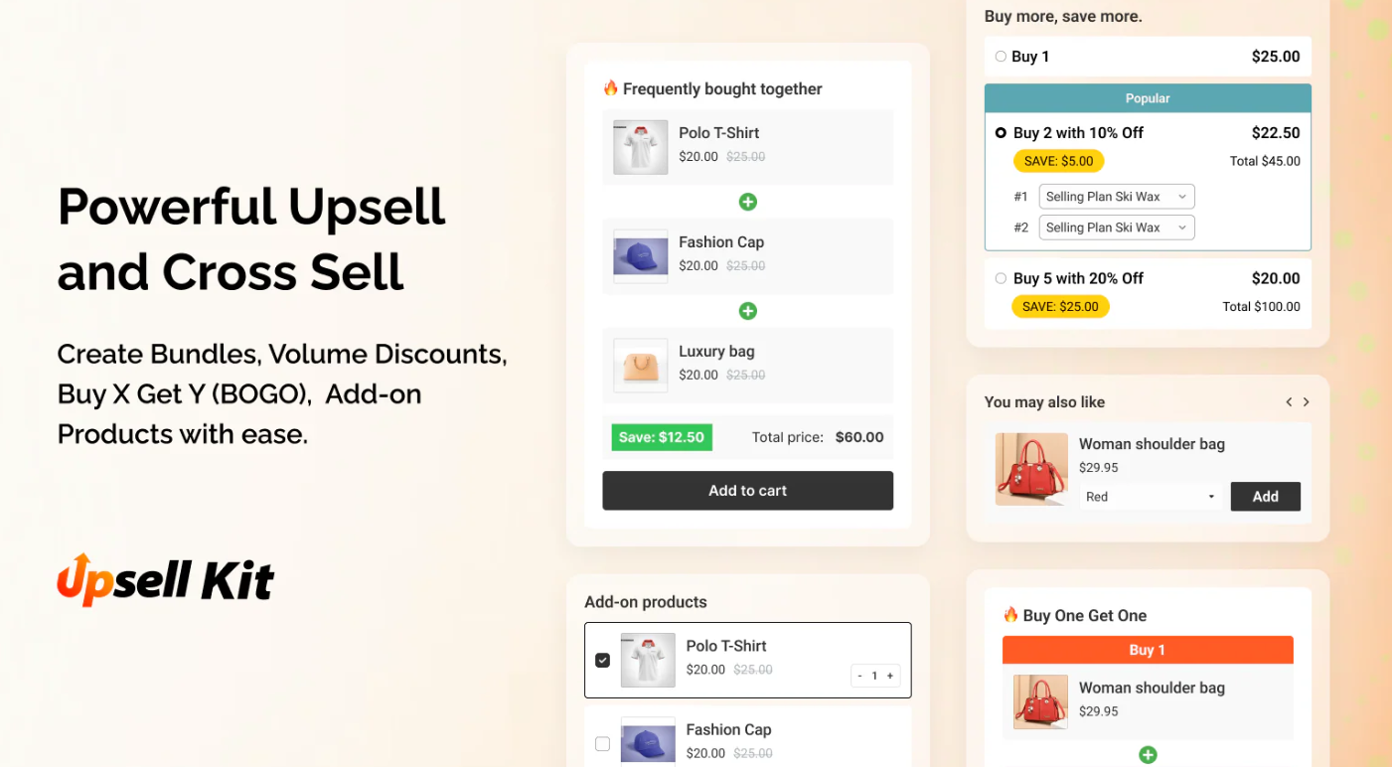Click the Upsell Kit flame logo
Viewport: 1392px width, 767px height.
(75, 578)
